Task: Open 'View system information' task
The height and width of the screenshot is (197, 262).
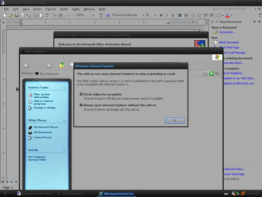Action: click(42, 96)
